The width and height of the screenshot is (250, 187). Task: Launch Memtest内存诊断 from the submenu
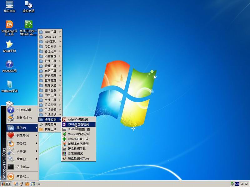pos(79,134)
